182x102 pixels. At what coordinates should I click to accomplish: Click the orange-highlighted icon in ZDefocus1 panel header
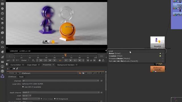click(x=80, y=73)
